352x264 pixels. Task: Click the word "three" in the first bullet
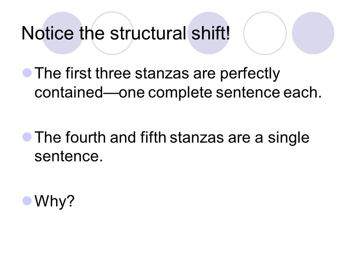tap(113, 73)
